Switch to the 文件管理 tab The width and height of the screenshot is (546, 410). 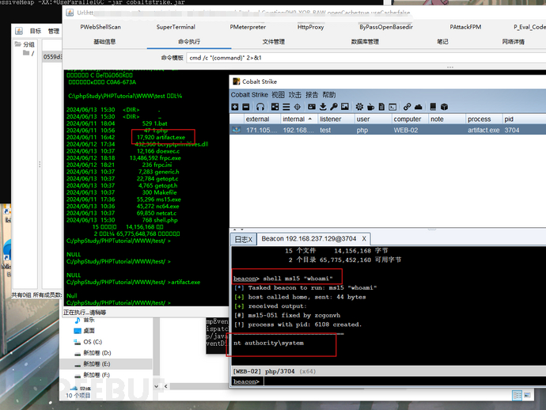click(x=274, y=41)
